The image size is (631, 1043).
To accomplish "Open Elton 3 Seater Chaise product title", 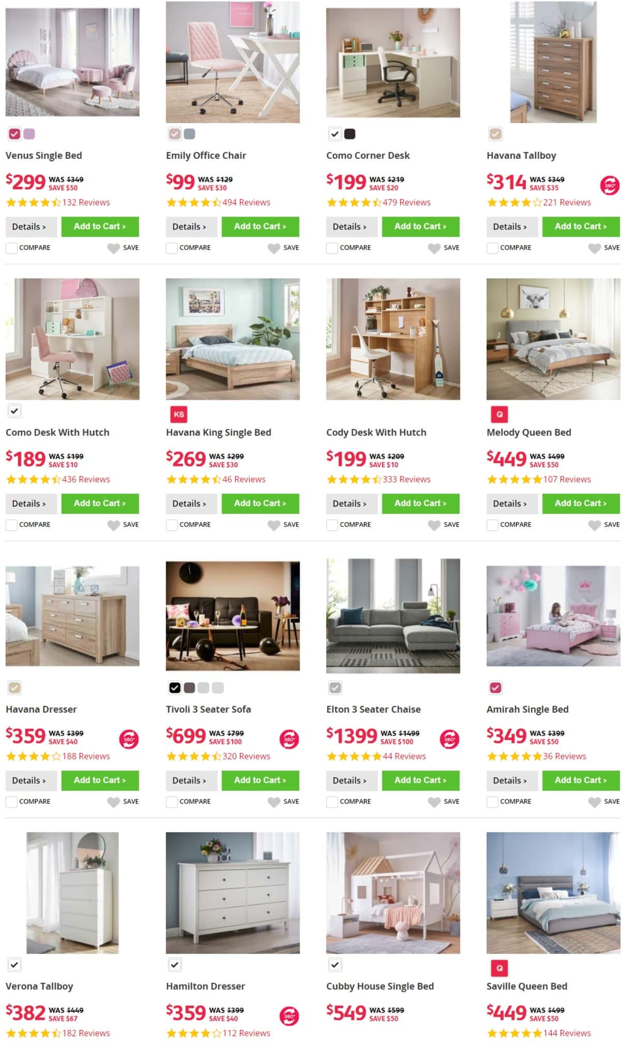I will 373,709.
